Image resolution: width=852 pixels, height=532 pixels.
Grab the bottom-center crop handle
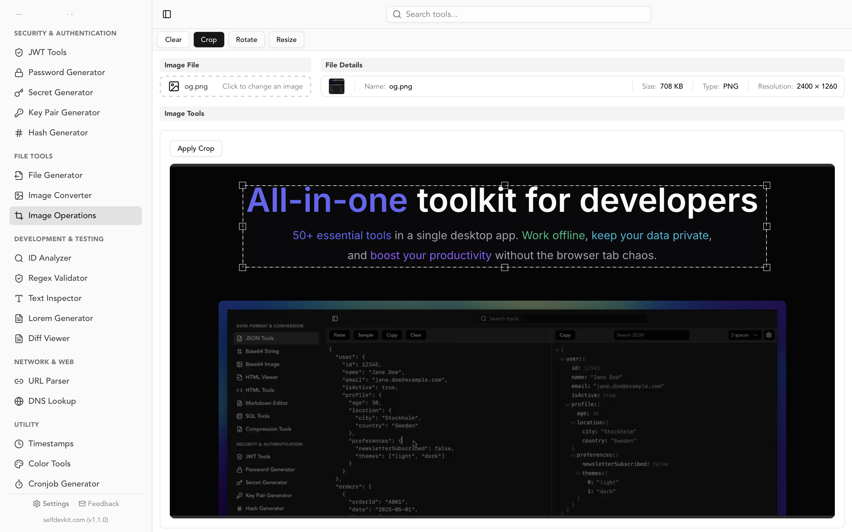(x=504, y=267)
